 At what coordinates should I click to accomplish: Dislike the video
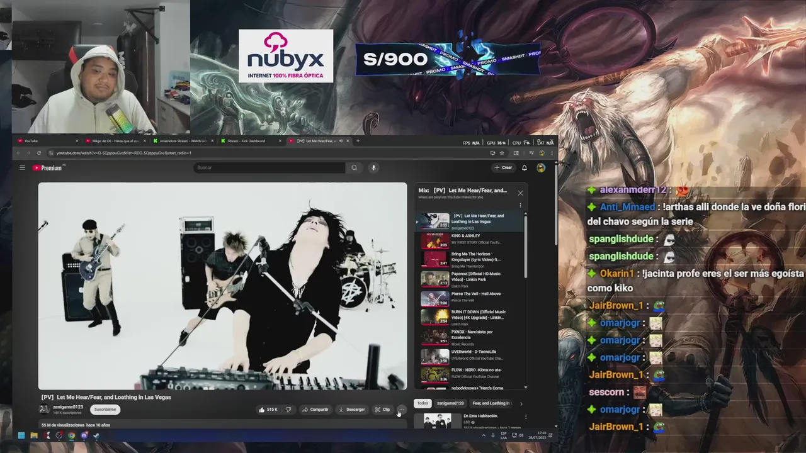288,410
